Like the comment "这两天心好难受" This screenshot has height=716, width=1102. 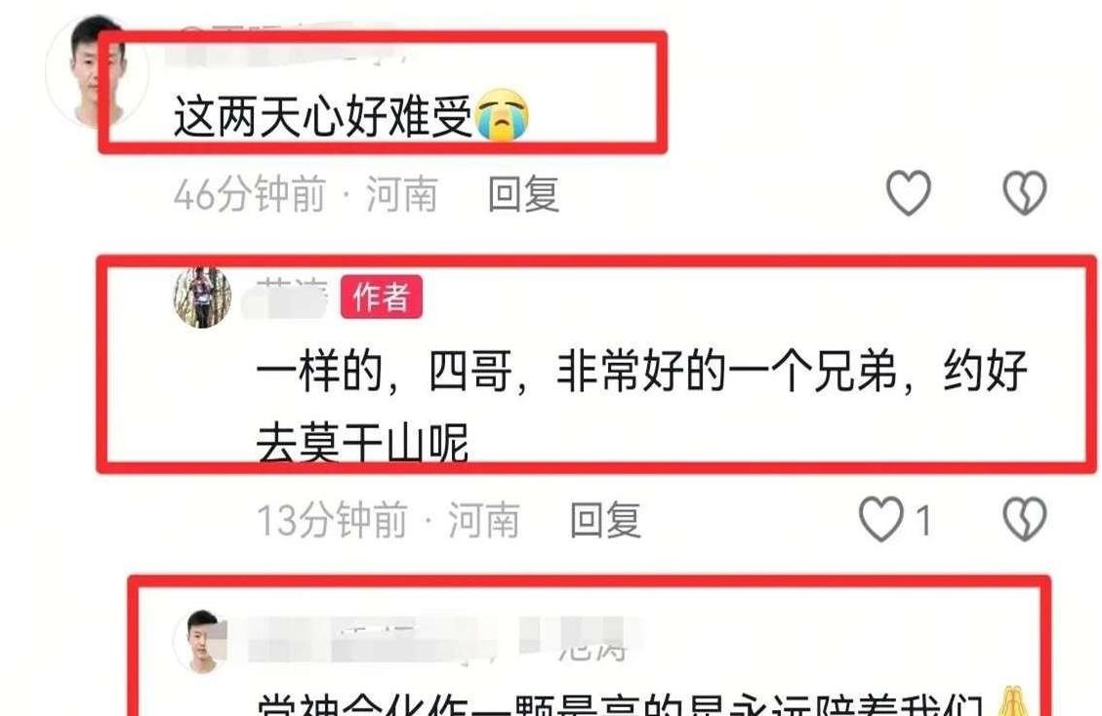(908, 192)
